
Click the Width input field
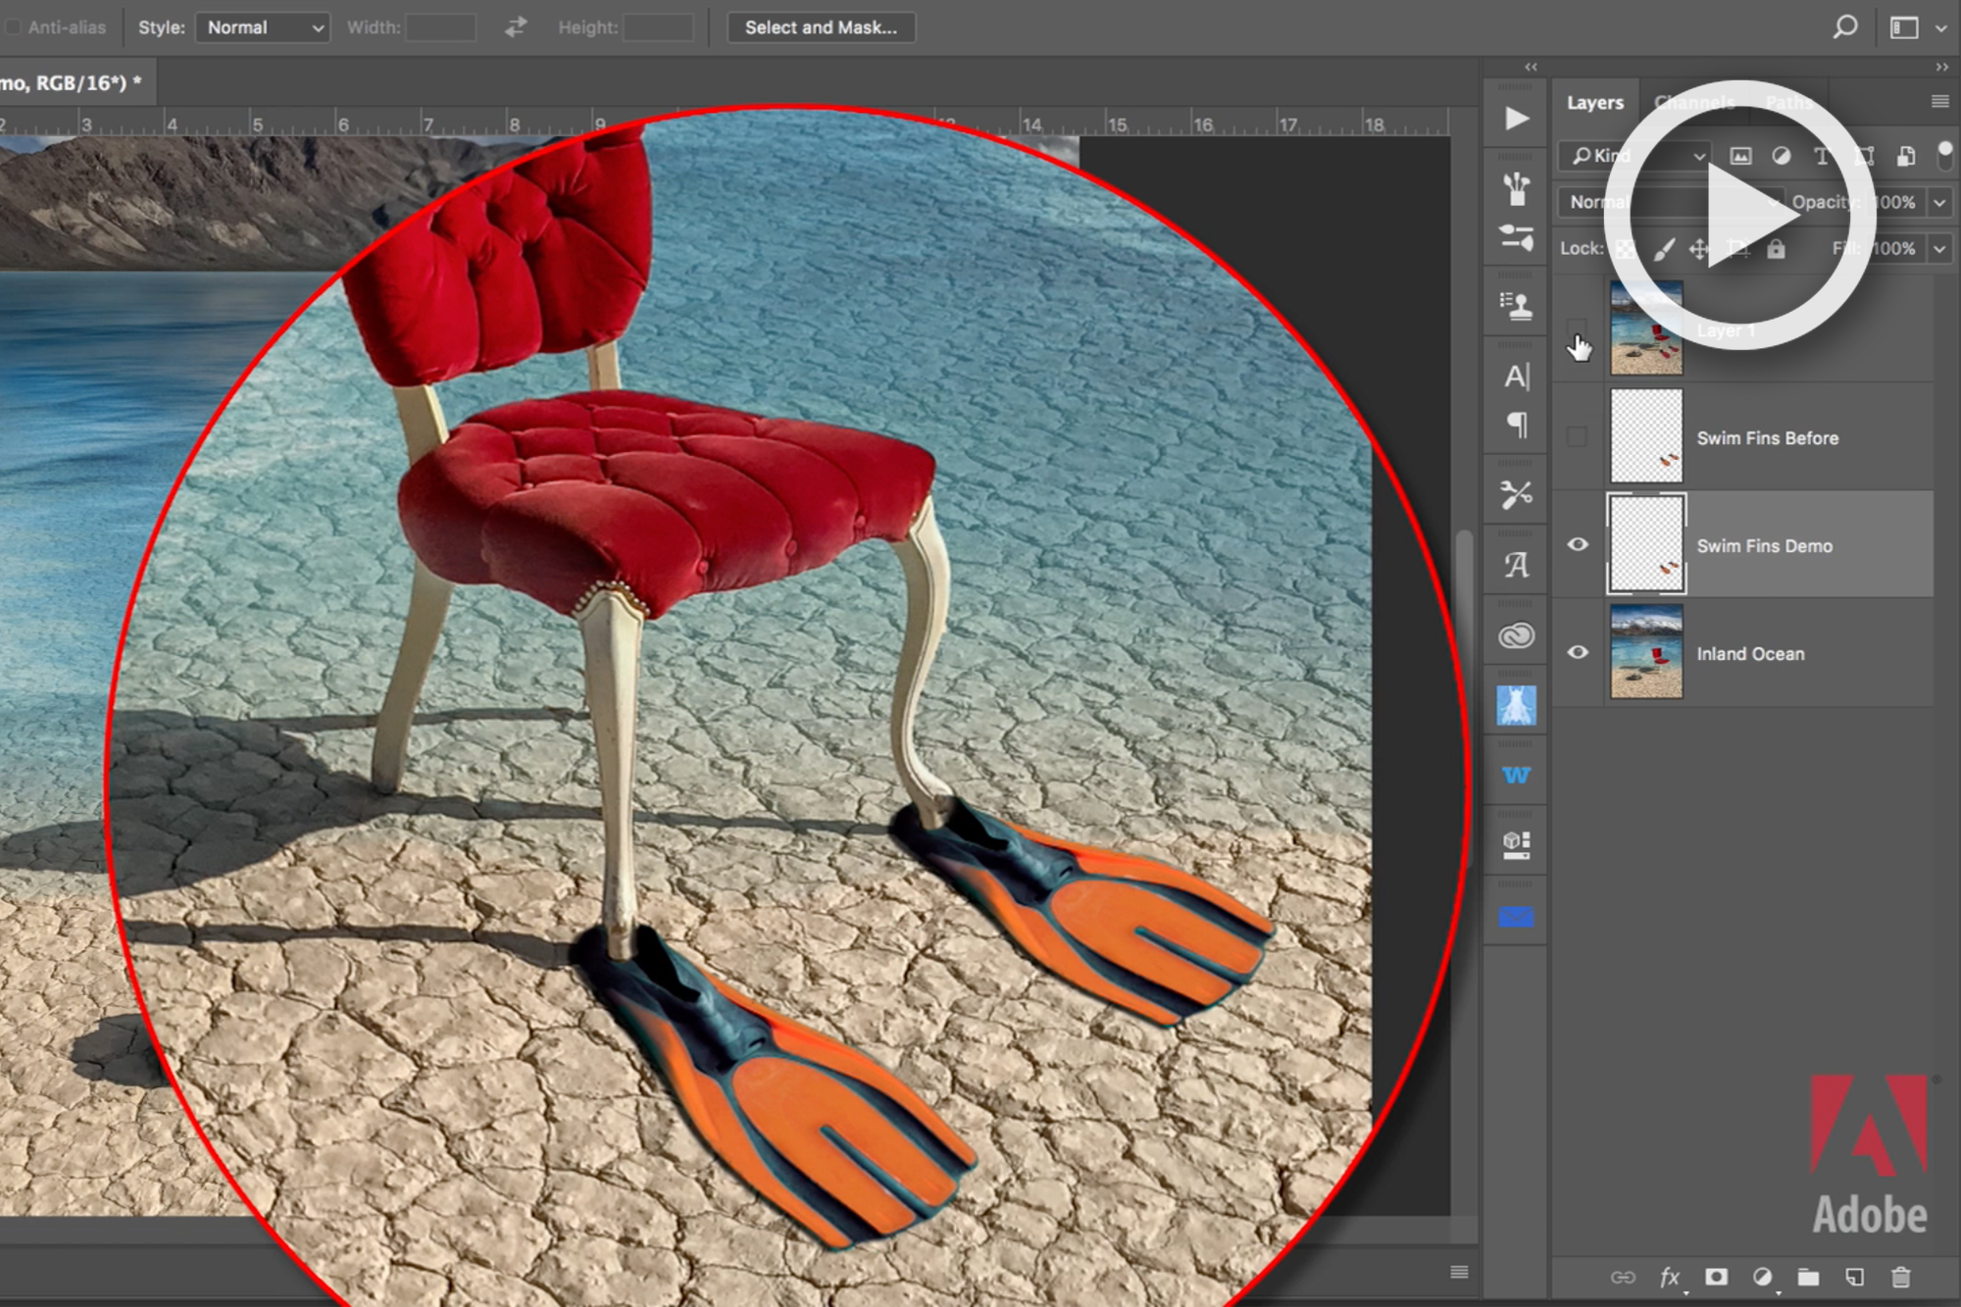[441, 27]
